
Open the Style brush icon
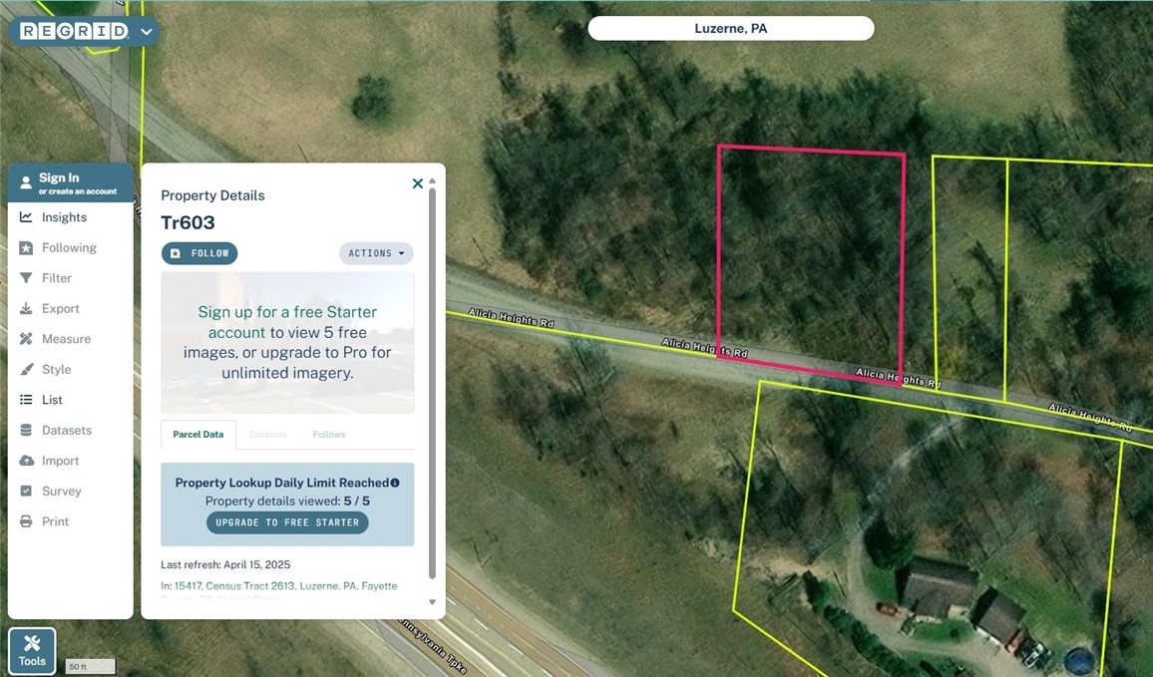click(x=26, y=369)
